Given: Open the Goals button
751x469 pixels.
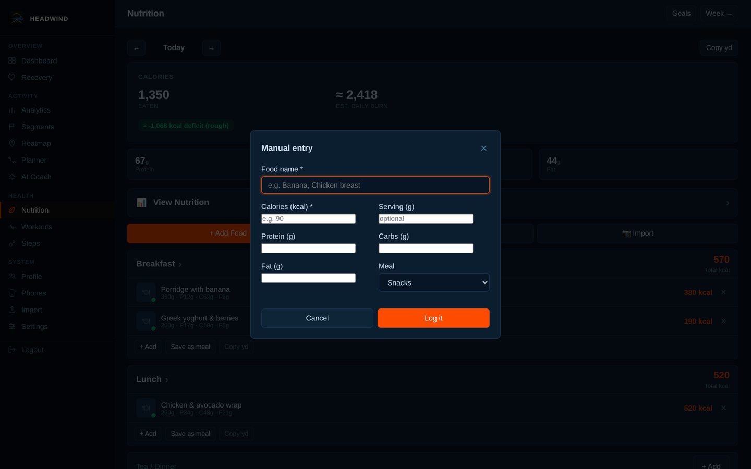Looking at the screenshot, I should (x=681, y=14).
